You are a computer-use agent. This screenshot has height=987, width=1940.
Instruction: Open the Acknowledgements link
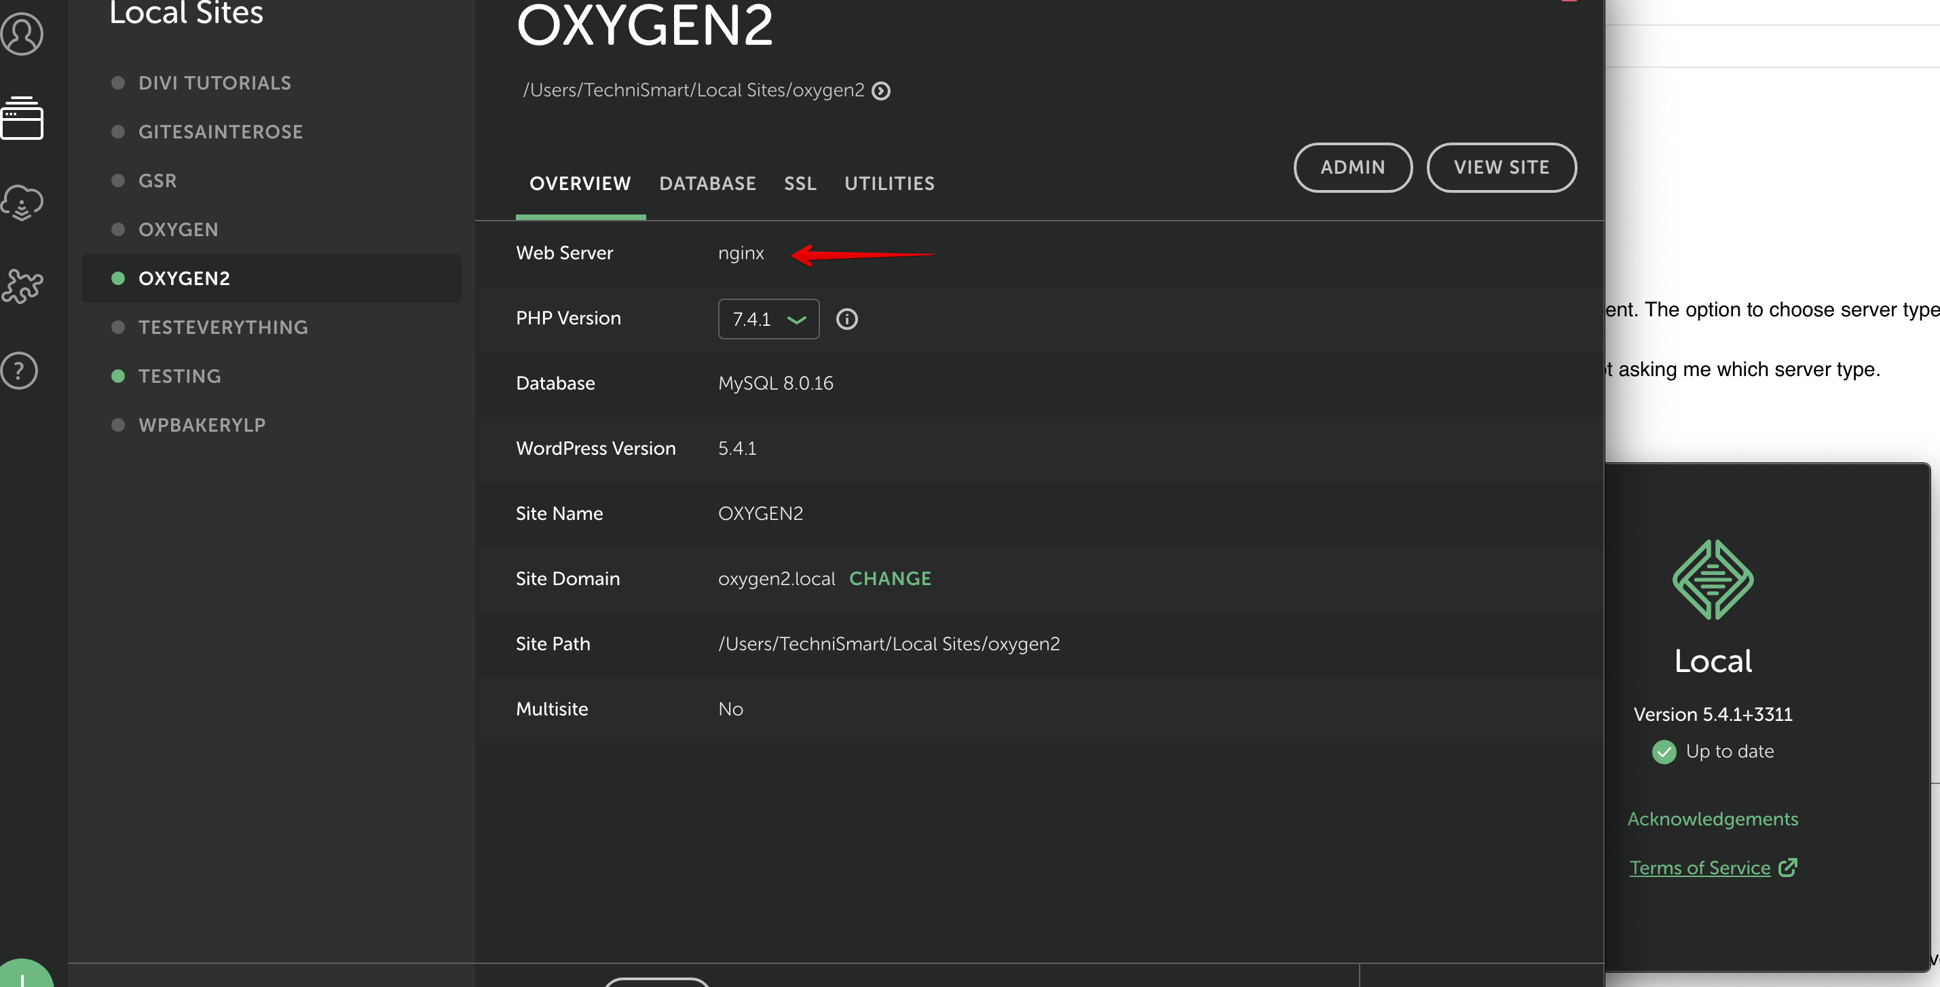(x=1713, y=819)
